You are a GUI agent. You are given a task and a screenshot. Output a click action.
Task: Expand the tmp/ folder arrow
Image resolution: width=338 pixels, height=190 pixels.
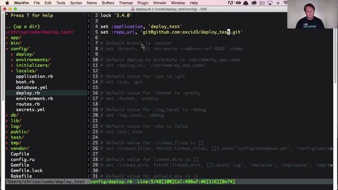point(7,143)
